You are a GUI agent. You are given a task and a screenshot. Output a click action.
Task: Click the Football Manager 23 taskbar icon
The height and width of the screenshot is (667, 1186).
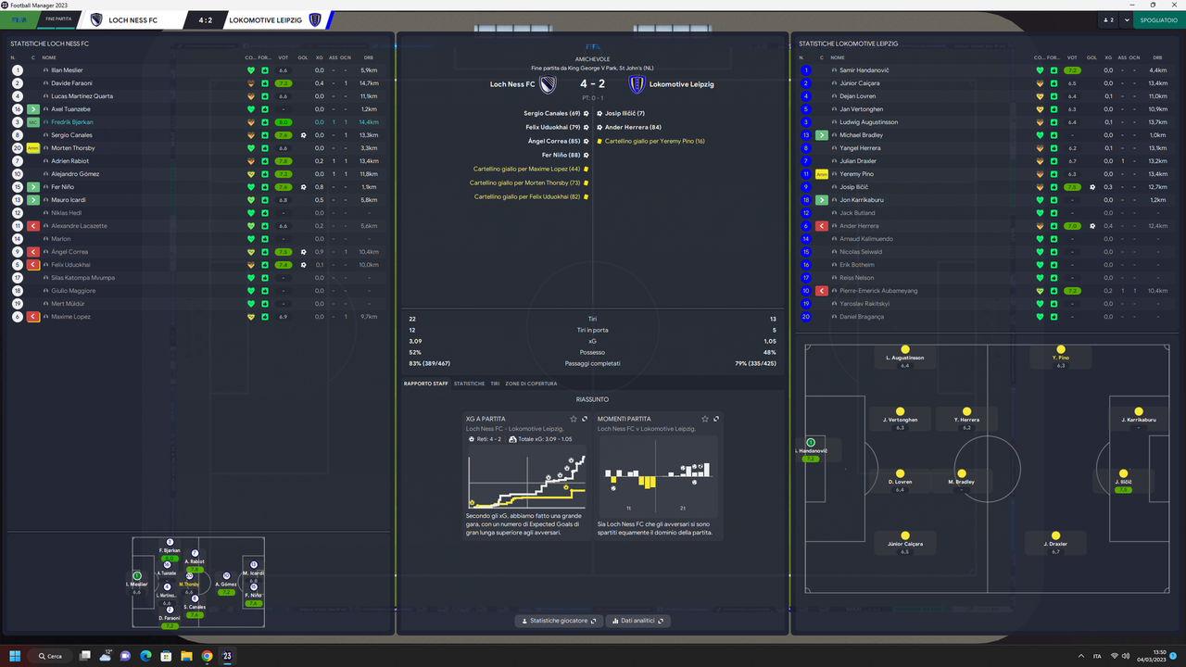click(228, 656)
